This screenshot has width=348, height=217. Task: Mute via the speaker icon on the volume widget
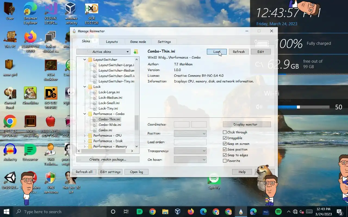[x=259, y=107]
